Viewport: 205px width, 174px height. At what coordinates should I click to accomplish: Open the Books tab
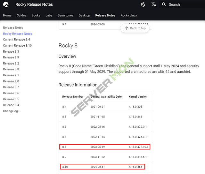pos(36,15)
